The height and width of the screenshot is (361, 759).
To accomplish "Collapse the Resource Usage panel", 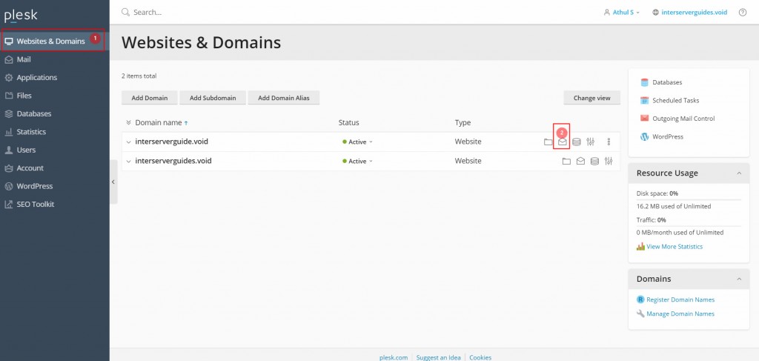I will [738, 173].
